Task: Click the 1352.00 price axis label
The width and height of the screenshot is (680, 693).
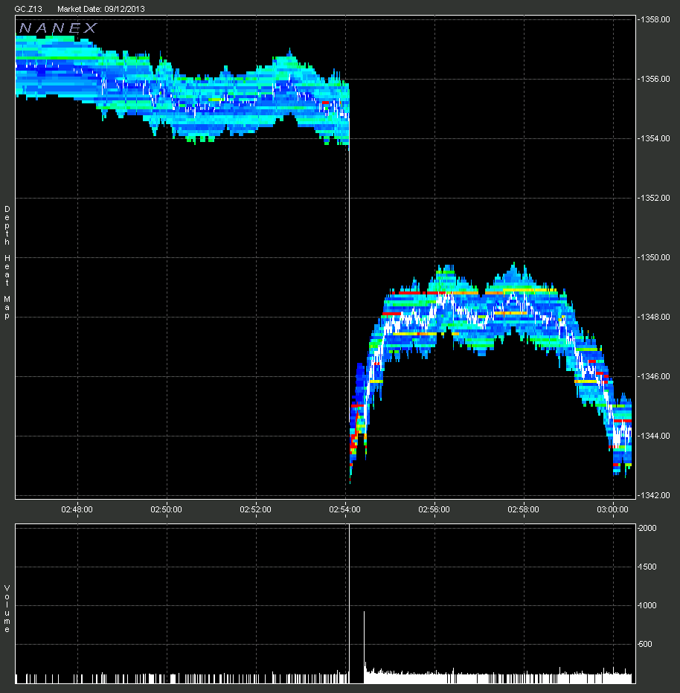Action: (x=655, y=198)
